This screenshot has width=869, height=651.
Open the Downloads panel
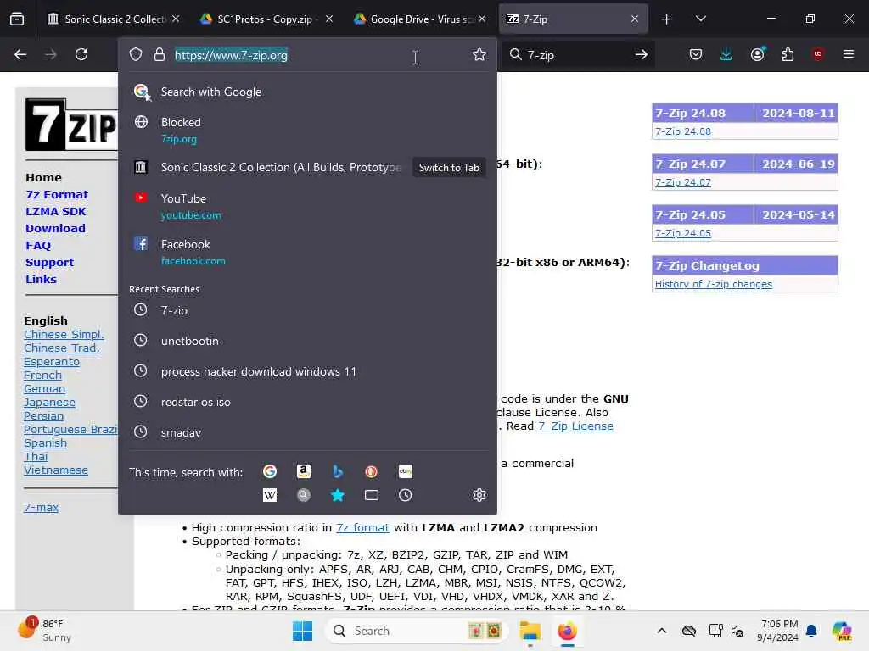(x=726, y=54)
